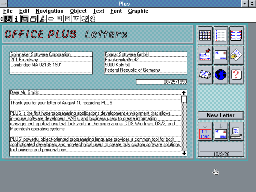The height and width of the screenshot is (192, 256).
Task: Open the Navigation menu
Action: [50, 11]
